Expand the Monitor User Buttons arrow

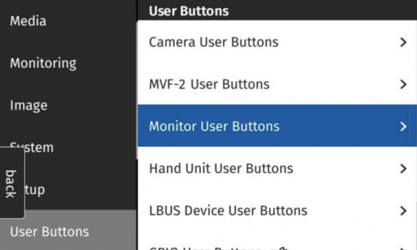pos(403,126)
